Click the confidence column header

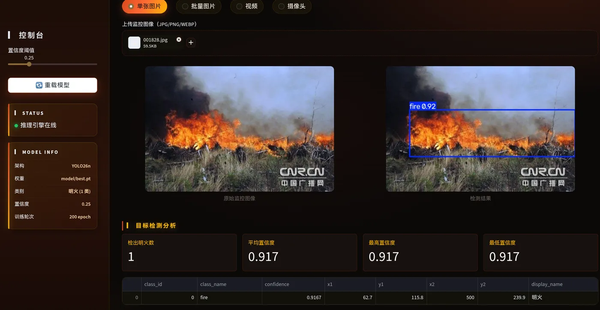(x=294, y=284)
